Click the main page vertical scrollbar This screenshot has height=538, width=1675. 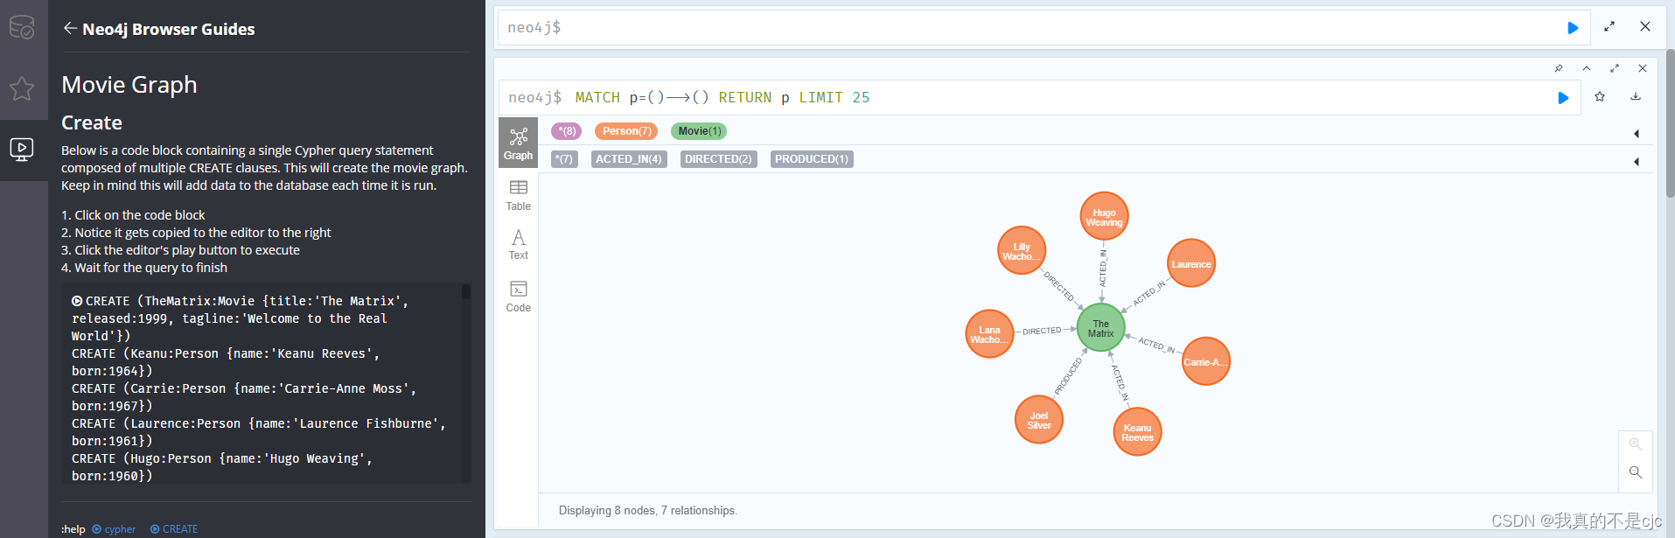1670,122
